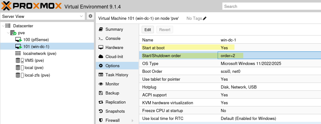Focus the Search field
321x124 pixels.
pyautogui.click(x=272, y=6)
